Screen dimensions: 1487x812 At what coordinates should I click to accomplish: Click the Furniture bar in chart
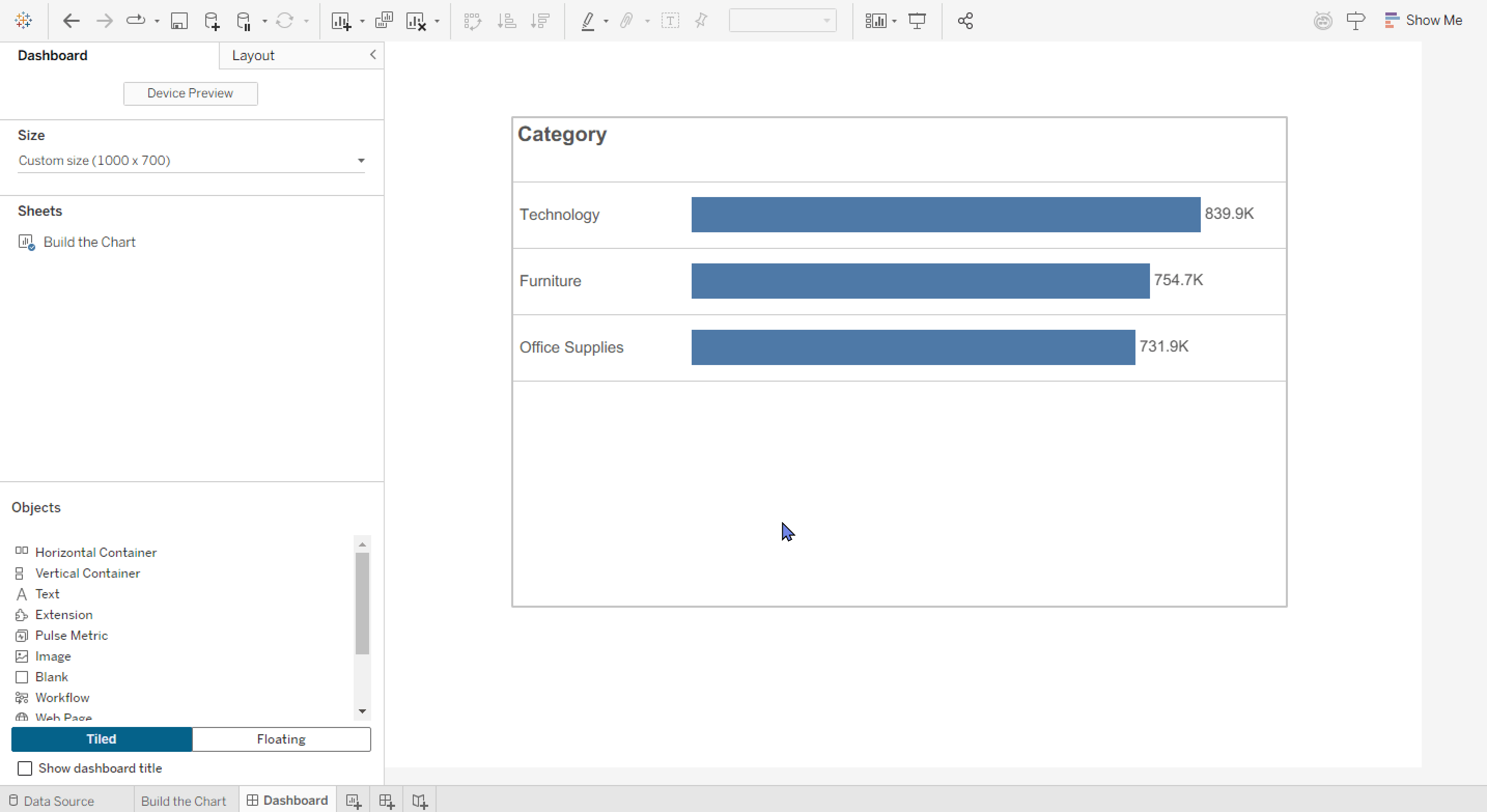920,281
